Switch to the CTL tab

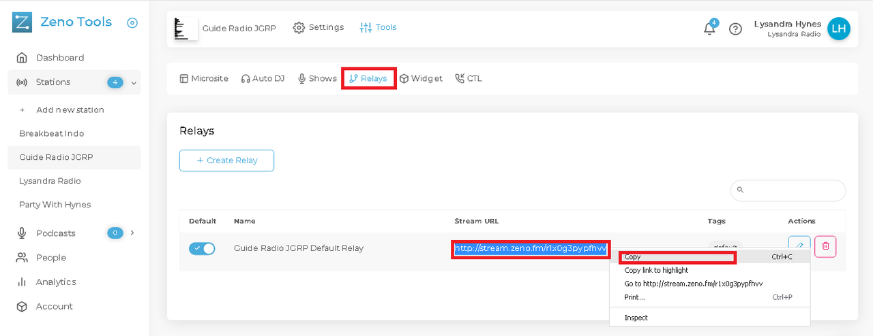[469, 78]
